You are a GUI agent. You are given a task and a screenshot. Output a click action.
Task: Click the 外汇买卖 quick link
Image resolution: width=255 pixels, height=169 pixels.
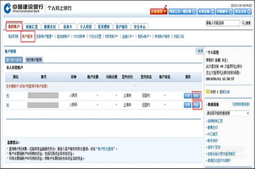tap(212, 134)
